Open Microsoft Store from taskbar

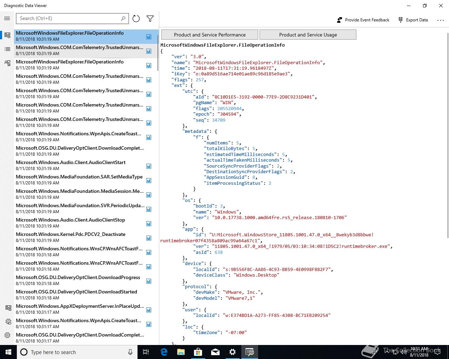[198, 352]
